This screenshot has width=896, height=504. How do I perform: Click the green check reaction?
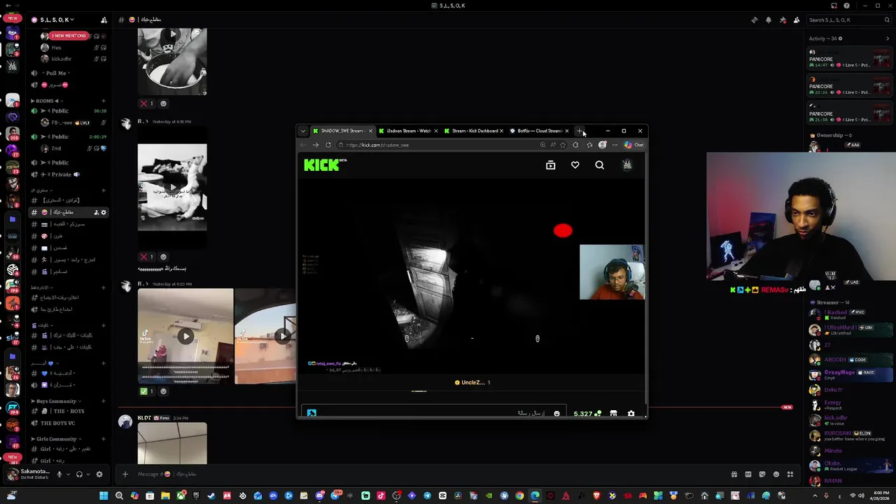pyautogui.click(x=147, y=391)
